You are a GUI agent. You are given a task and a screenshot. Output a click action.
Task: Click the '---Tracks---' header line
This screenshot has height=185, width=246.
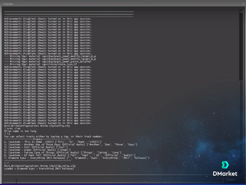click(x=38, y=139)
